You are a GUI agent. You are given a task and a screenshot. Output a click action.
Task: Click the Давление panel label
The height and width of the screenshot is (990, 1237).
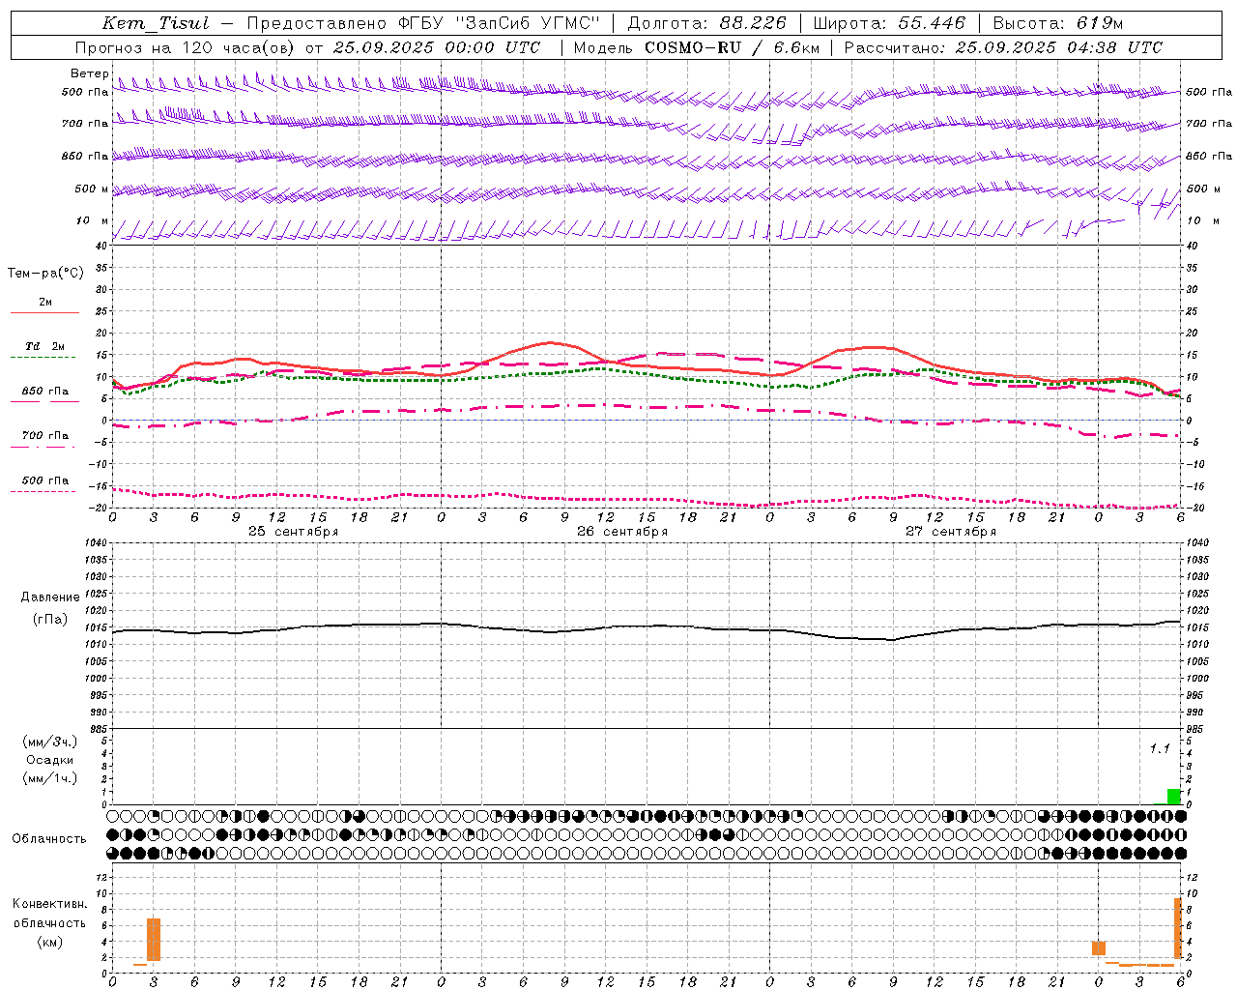coord(50,597)
